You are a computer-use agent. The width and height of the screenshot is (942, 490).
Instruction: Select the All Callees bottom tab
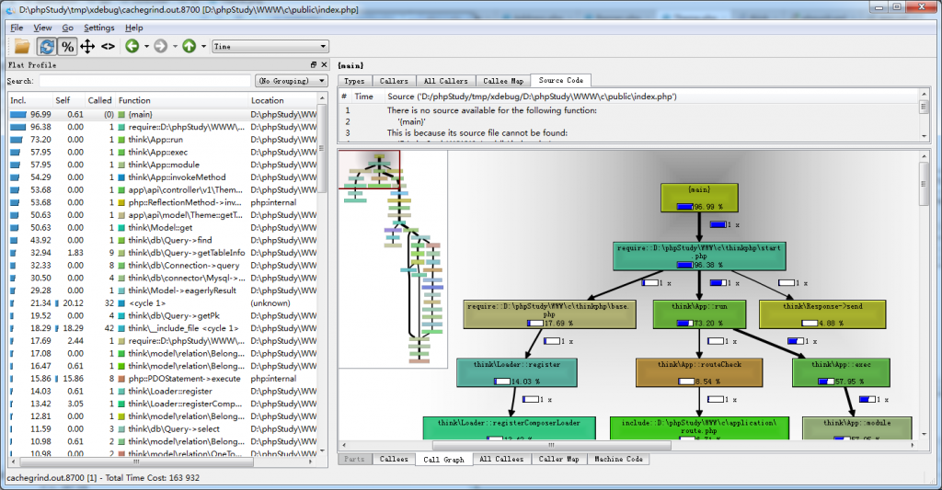point(500,459)
